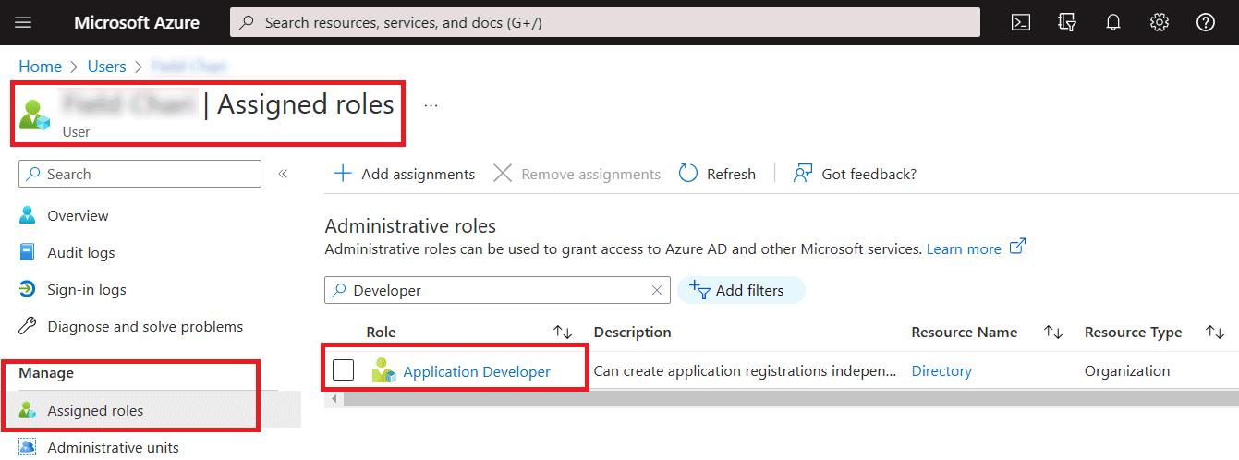
Task: Focus the sidebar Search box
Action: tap(140, 174)
